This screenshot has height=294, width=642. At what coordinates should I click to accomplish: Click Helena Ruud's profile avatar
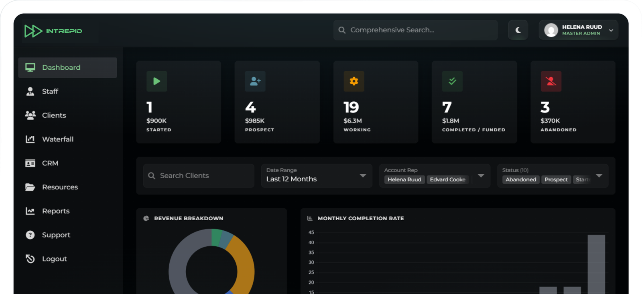click(551, 30)
